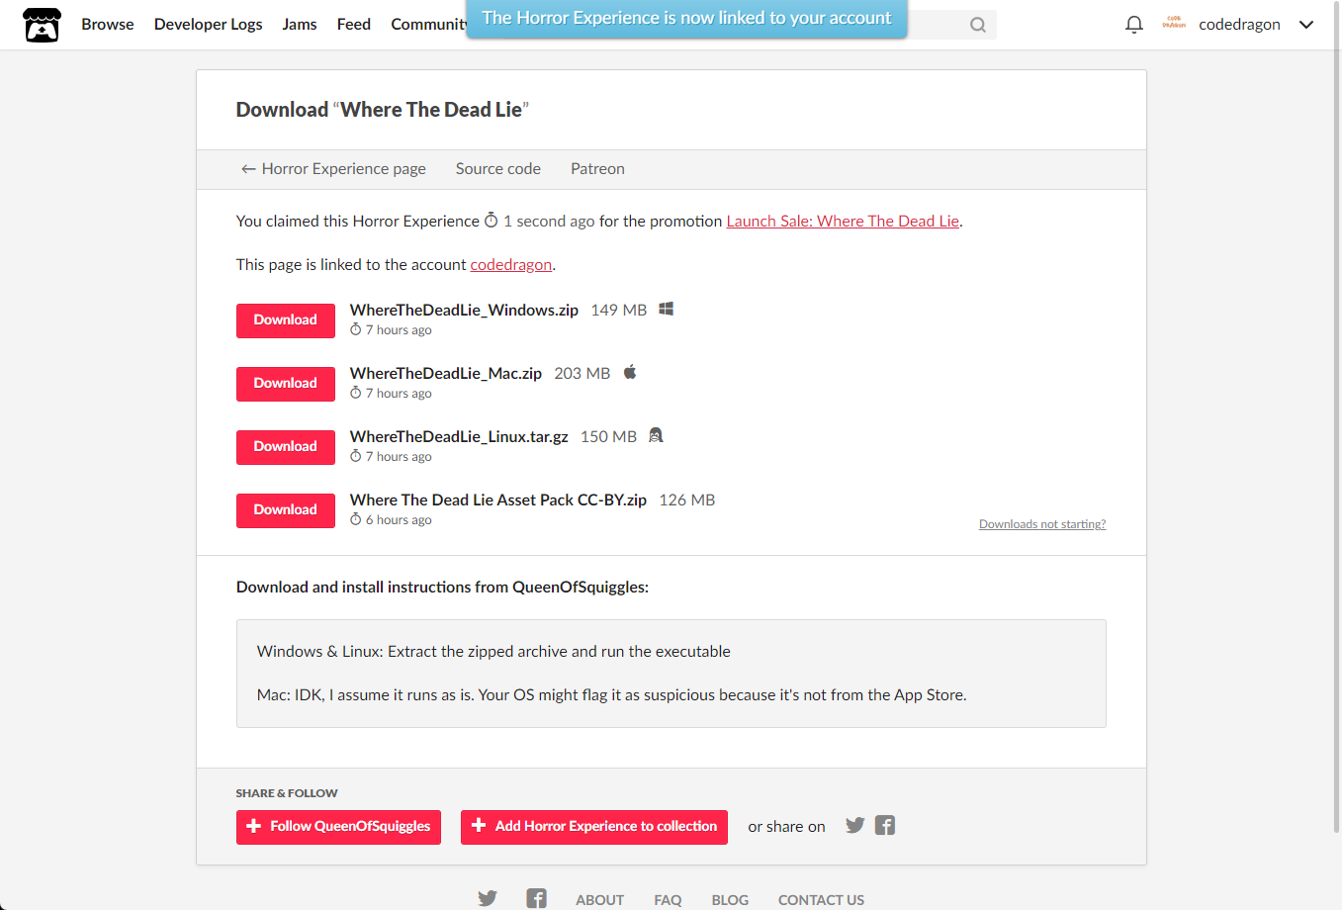Image resolution: width=1342 pixels, height=910 pixels.
Task: Open CONTACT US footer link
Action: 821,900
